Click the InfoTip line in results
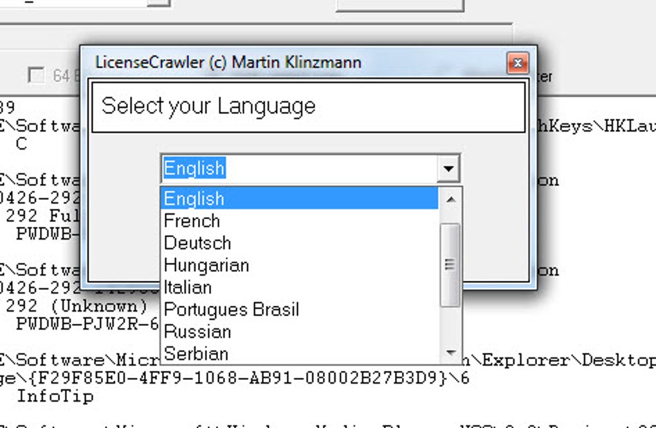The width and height of the screenshot is (656, 428). pos(55,397)
